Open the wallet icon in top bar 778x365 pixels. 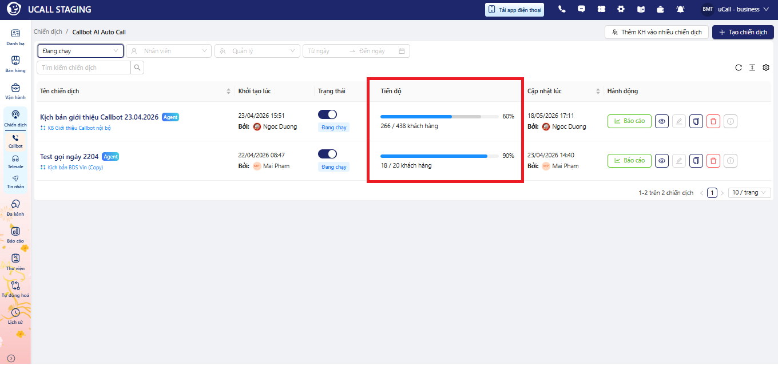(660, 9)
